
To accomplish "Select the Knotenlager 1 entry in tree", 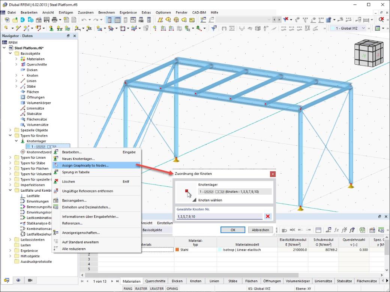I will pos(48,146).
